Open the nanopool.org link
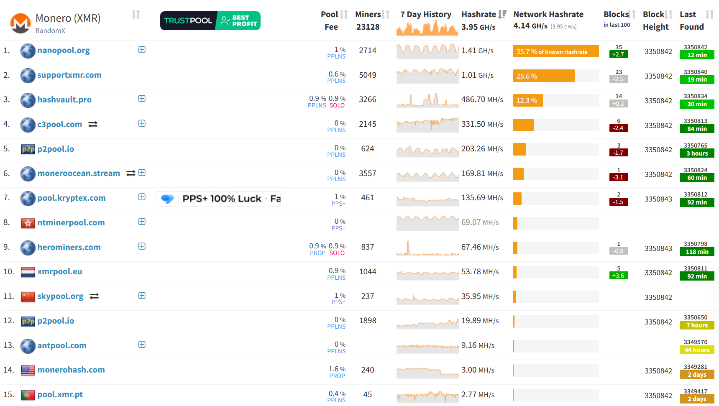 (64, 51)
